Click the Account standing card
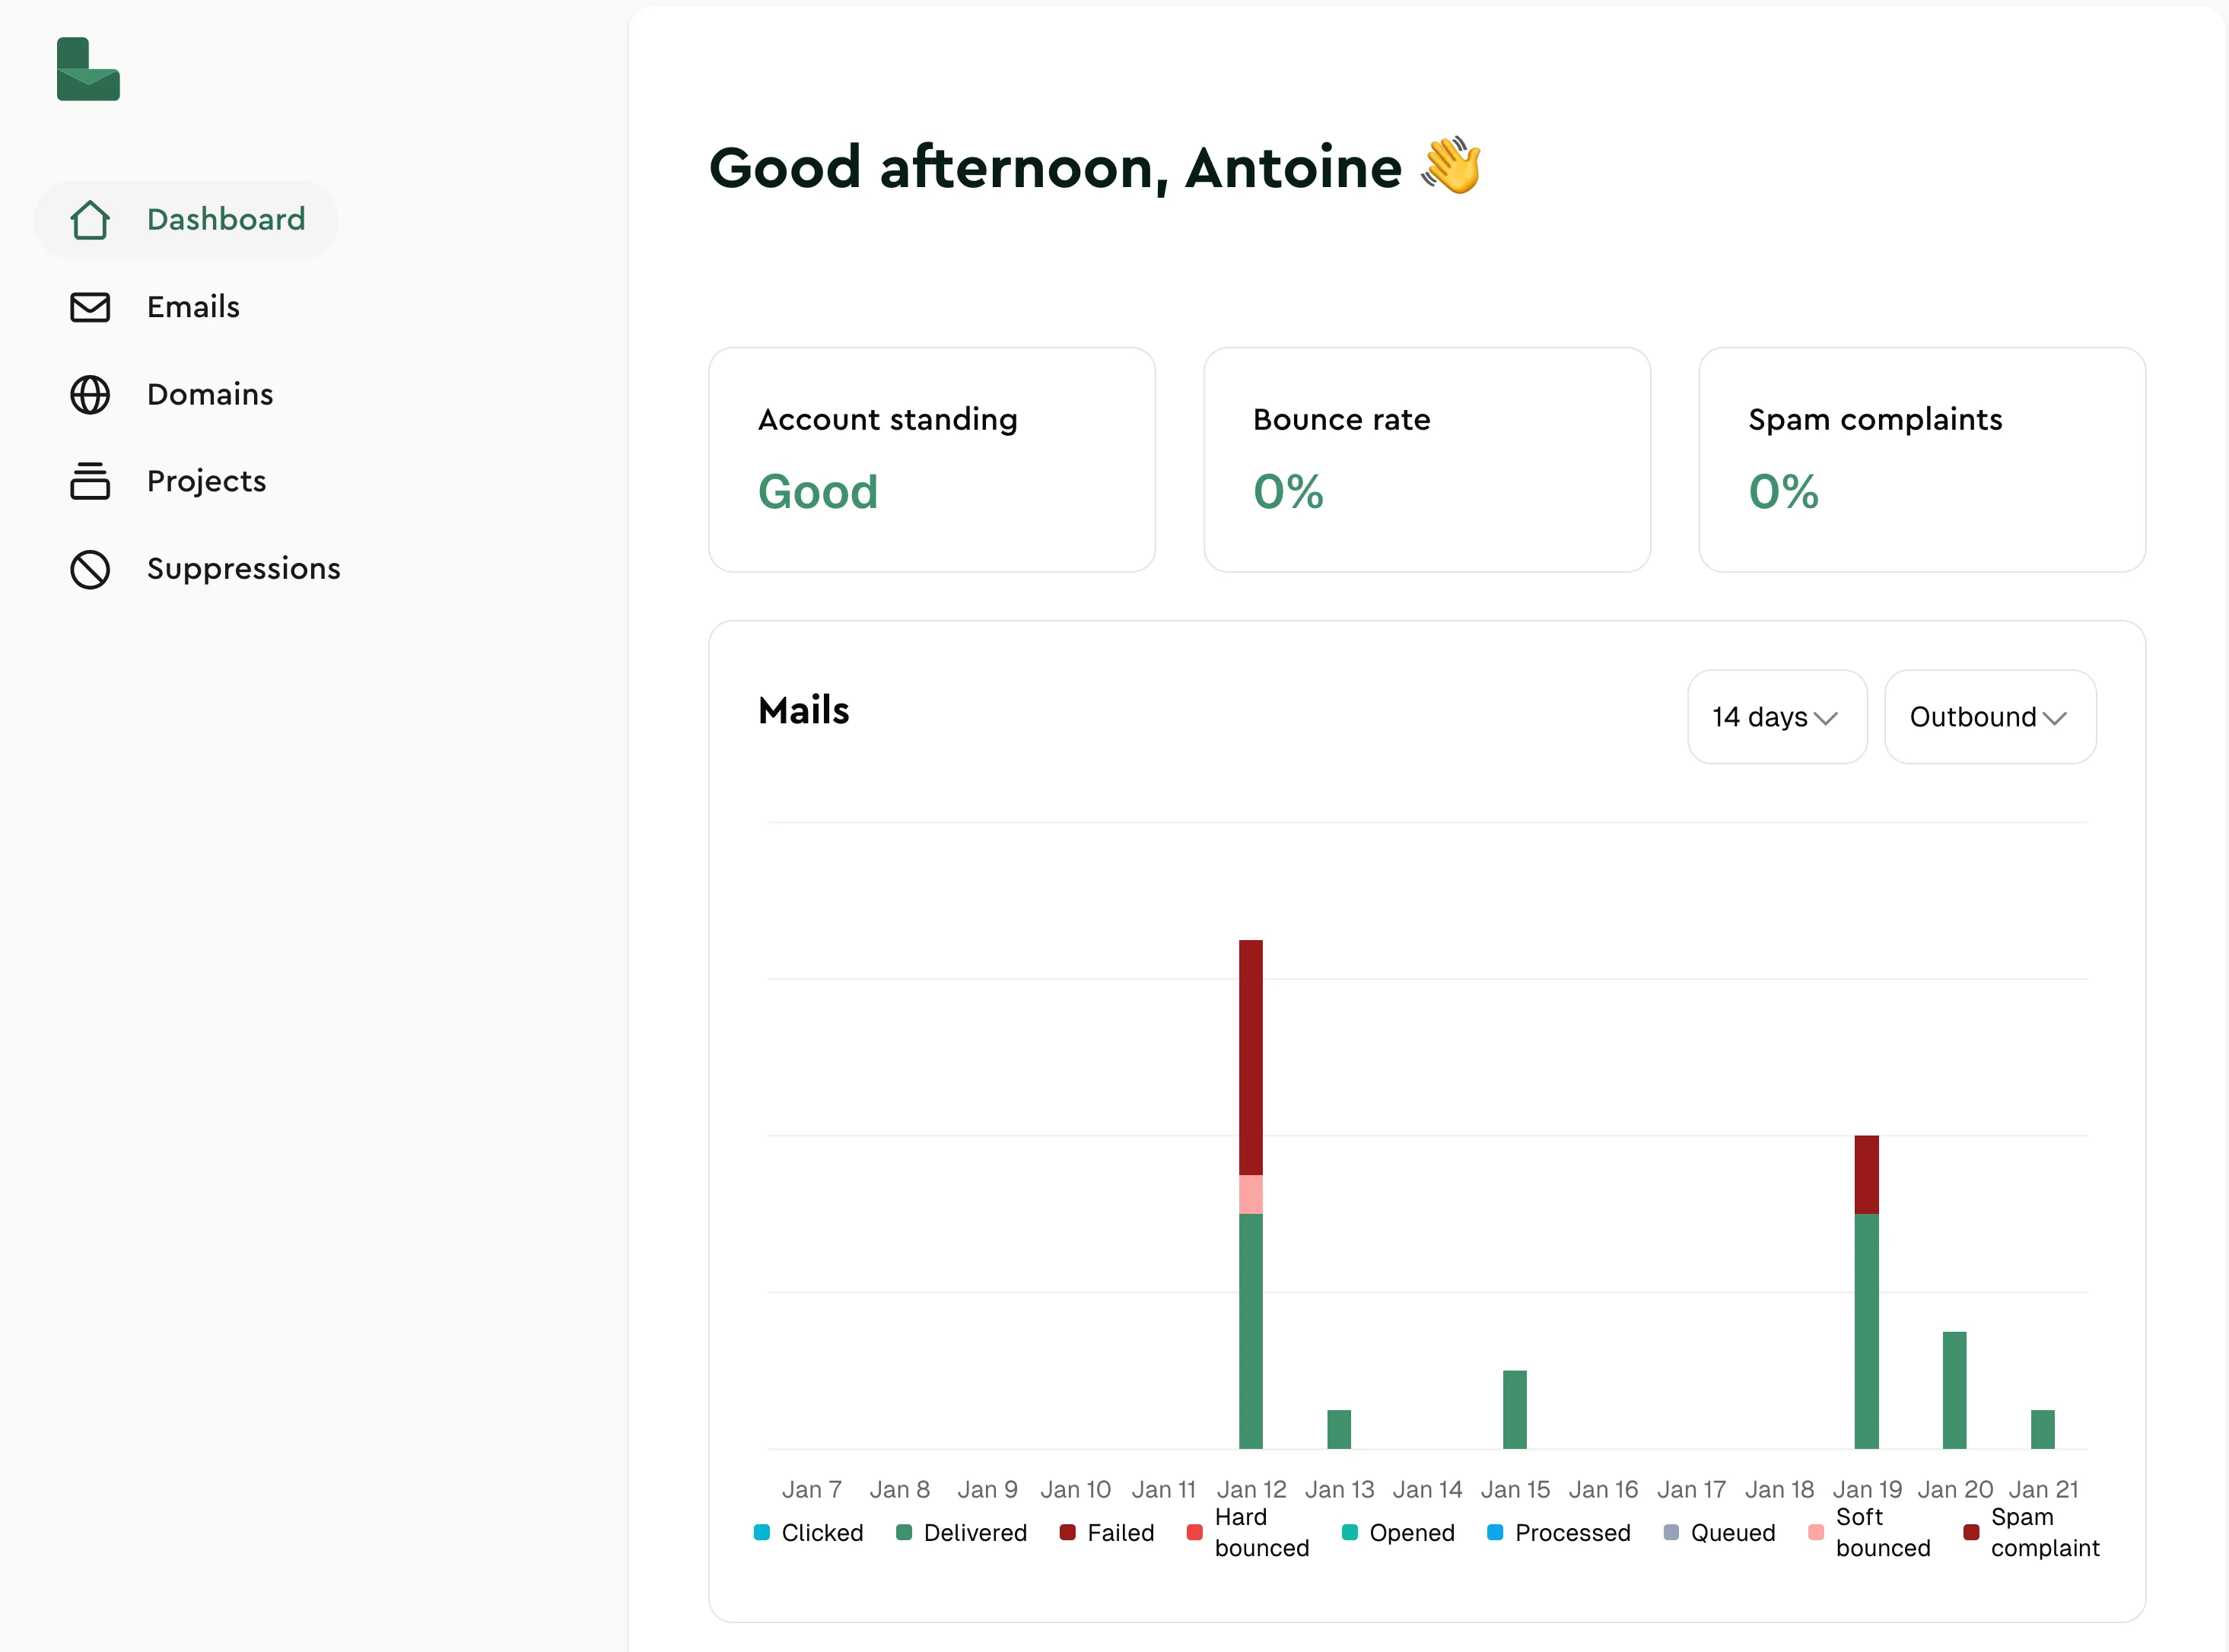The height and width of the screenshot is (1652, 2229). coord(932,460)
